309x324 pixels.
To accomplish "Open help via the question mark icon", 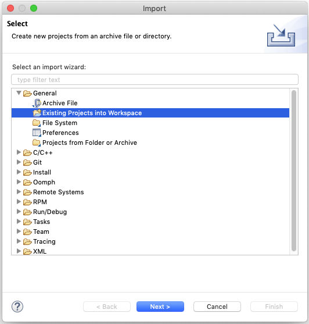I will pyautogui.click(x=17, y=307).
